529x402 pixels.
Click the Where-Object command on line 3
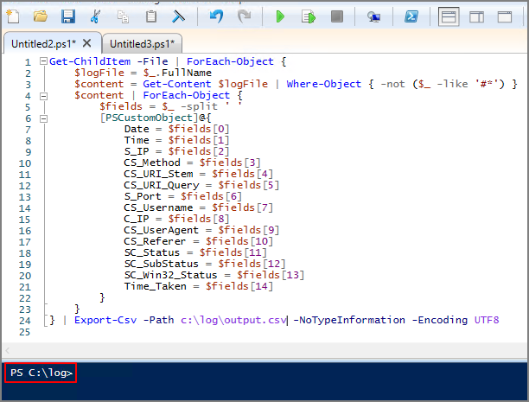[x=323, y=84]
